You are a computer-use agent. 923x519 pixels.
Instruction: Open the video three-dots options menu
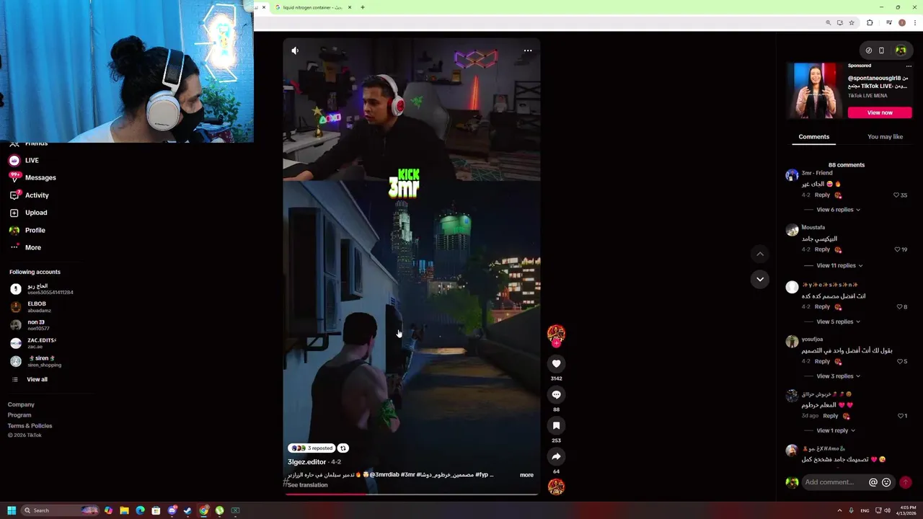click(528, 50)
